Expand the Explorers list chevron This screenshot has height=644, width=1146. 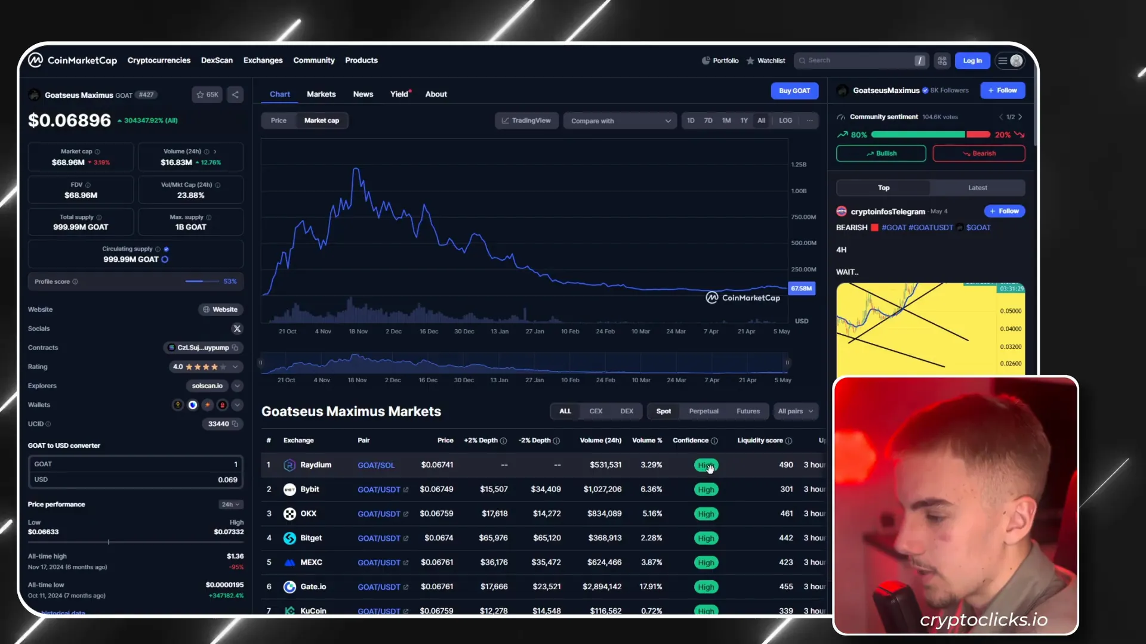pos(237,386)
